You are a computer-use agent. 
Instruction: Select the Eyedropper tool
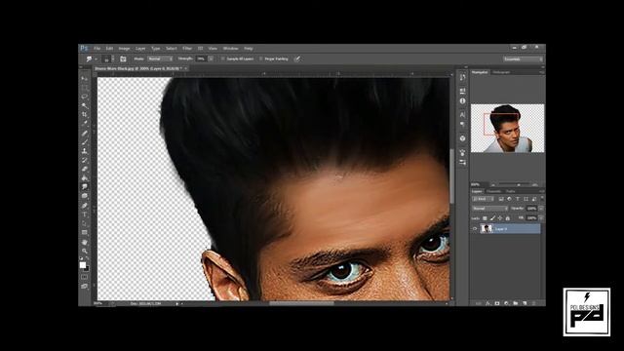85,124
